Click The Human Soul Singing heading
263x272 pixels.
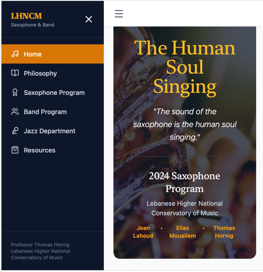point(185,67)
